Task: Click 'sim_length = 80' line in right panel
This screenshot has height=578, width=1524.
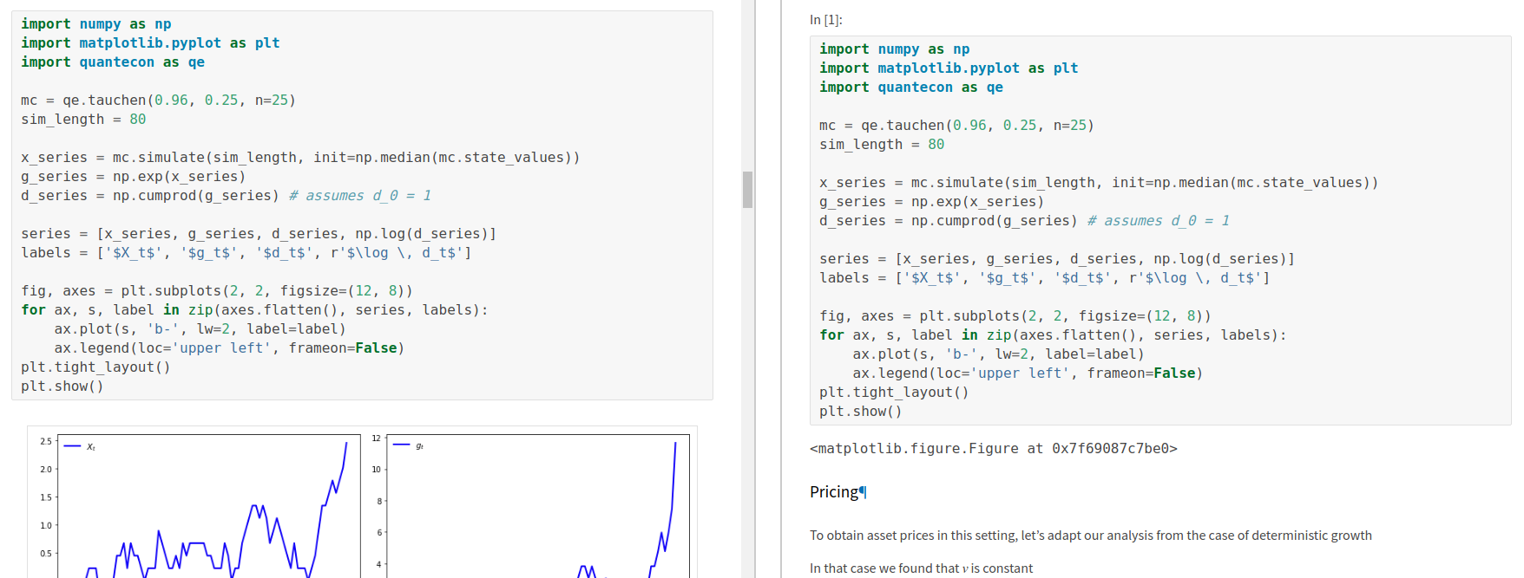Action: pos(882,145)
